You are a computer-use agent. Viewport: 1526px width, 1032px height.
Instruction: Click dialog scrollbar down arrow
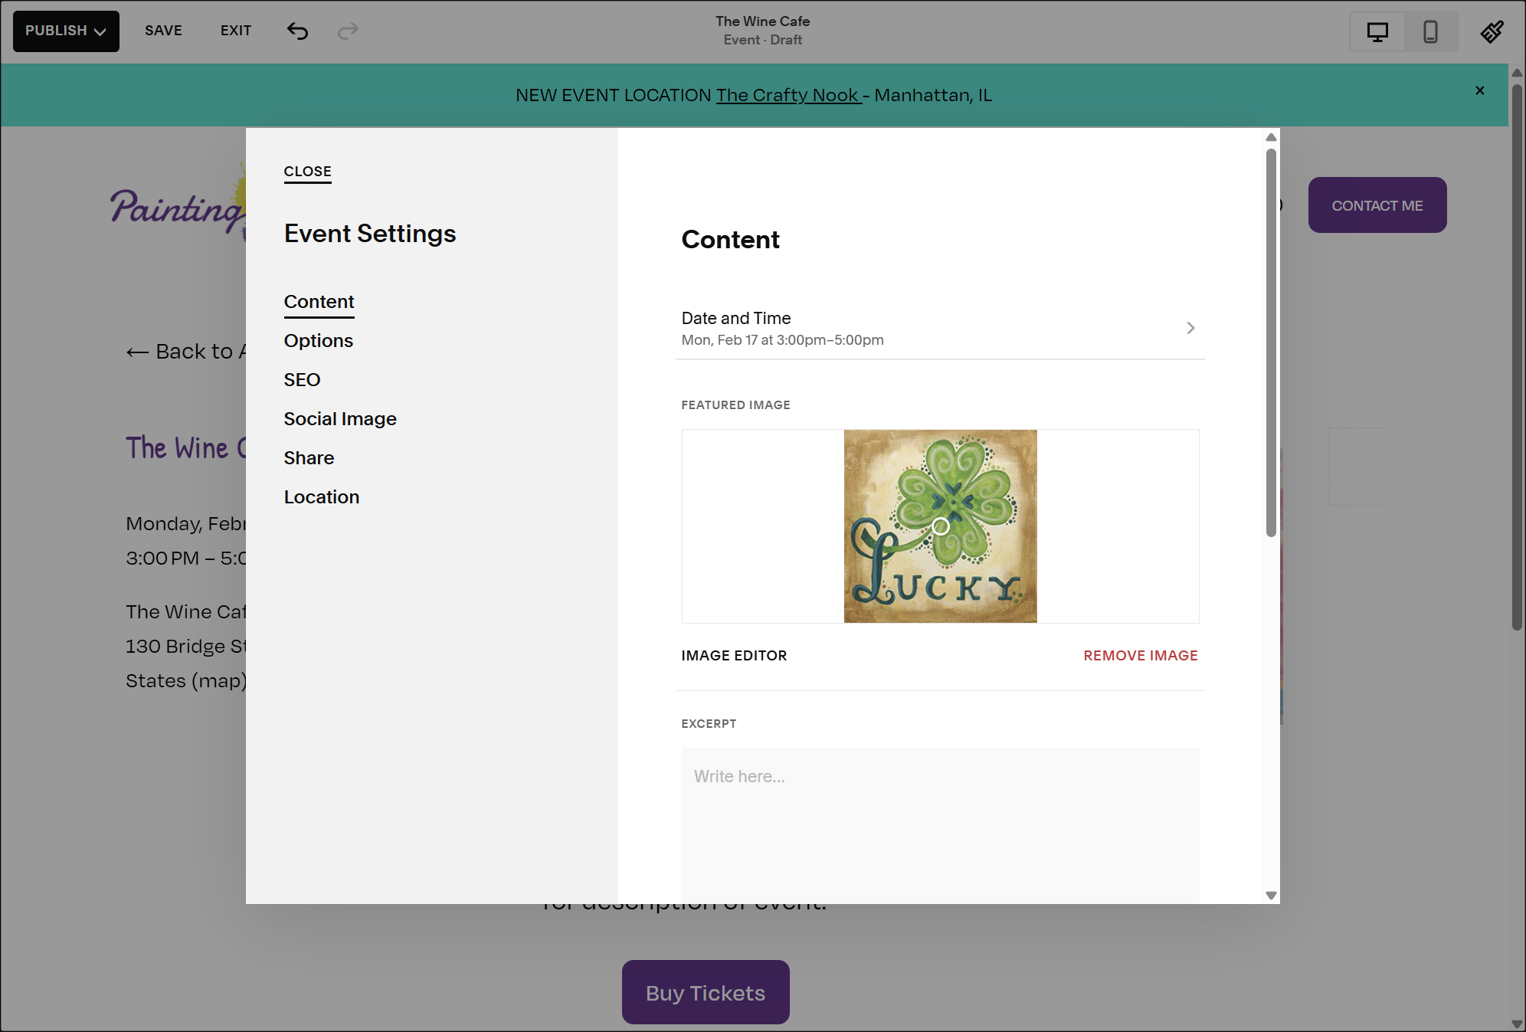[x=1271, y=895]
